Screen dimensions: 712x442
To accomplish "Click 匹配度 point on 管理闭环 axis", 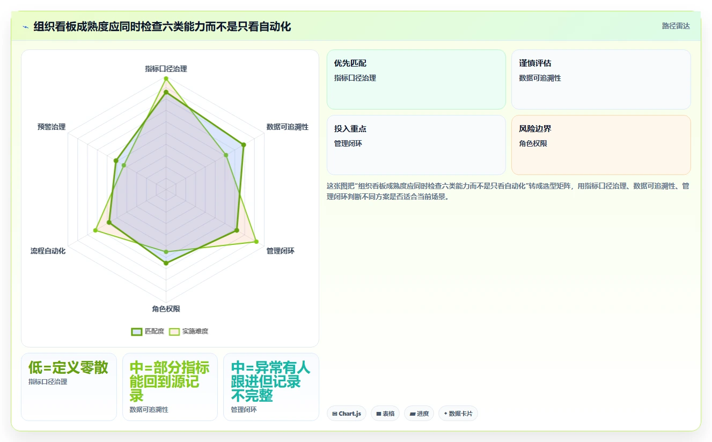I will [237, 230].
